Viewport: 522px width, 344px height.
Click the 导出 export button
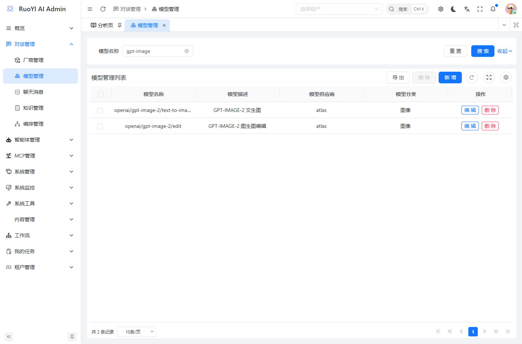398,77
